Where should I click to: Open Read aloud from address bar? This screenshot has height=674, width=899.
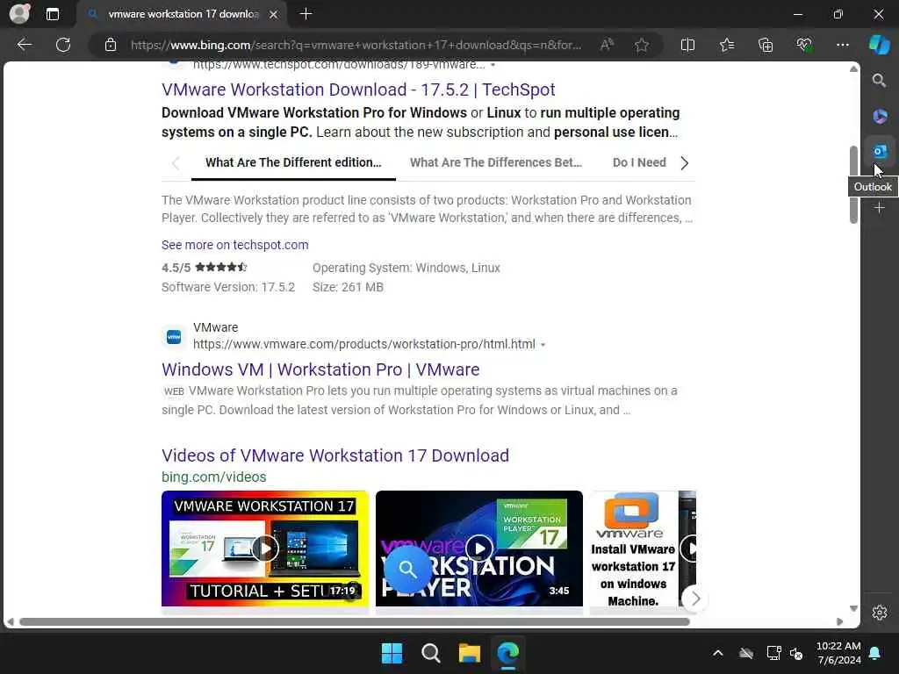(607, 45)
